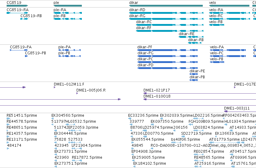The height and width of the screenshot is (168, 256).
Task: Click EST RE51451.5prime
Action: pos(8,118)
